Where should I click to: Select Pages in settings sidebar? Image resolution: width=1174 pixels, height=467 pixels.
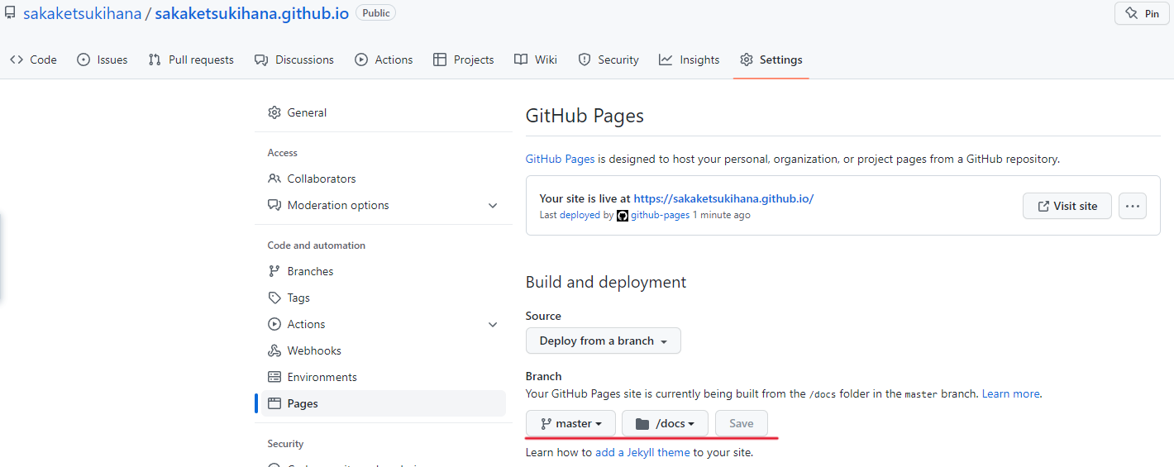click(x=384, y=403)
